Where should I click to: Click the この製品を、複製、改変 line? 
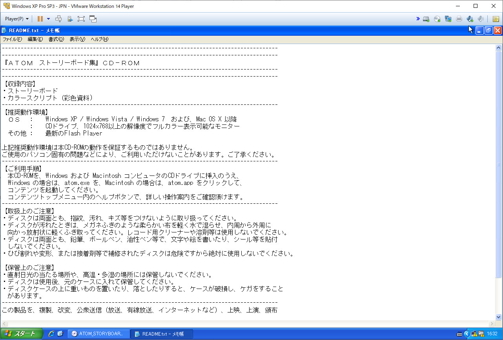coord(140,310)
